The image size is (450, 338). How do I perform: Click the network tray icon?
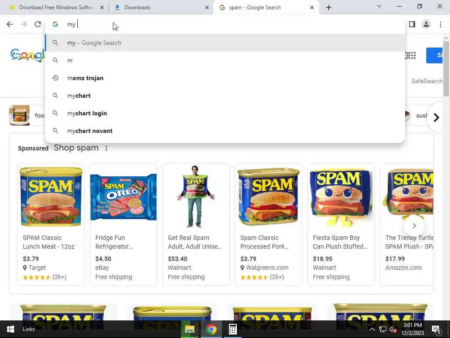coord(383,329)
